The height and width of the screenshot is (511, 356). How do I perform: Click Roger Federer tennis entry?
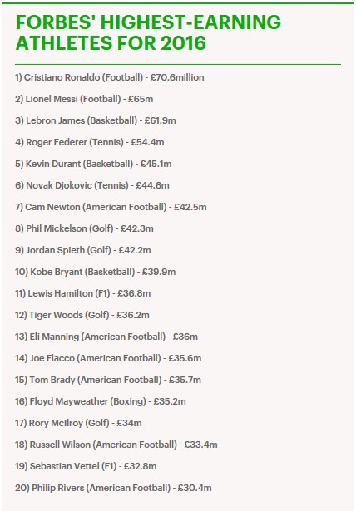pos(90,142)
